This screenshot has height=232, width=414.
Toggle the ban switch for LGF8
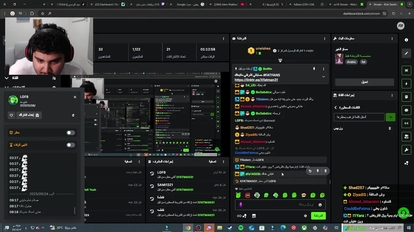71,133
